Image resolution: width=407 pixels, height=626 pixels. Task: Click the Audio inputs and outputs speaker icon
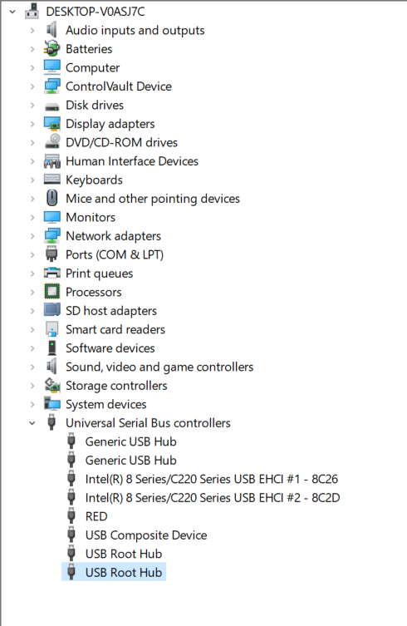pos(51,30)
